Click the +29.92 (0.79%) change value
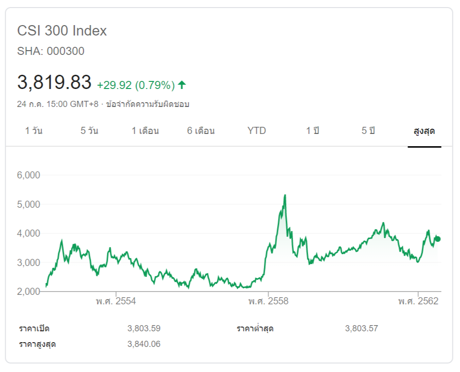Viewport: 460px width, 372px height. coord(136,86)
